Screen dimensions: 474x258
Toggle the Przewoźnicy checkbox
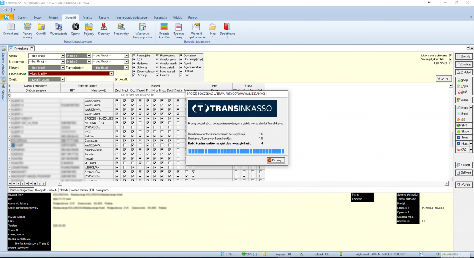click(158, 56)
